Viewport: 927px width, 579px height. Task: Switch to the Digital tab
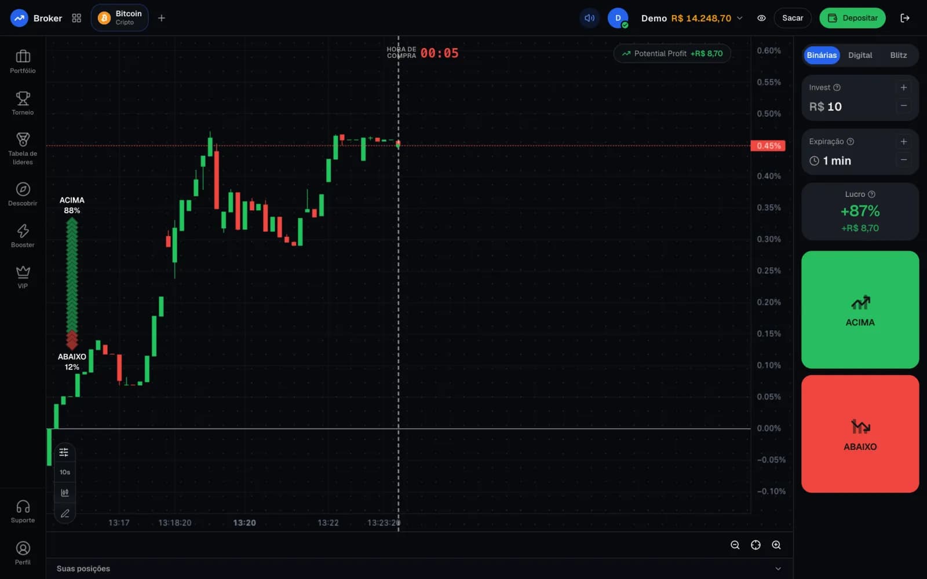(860, 55)
